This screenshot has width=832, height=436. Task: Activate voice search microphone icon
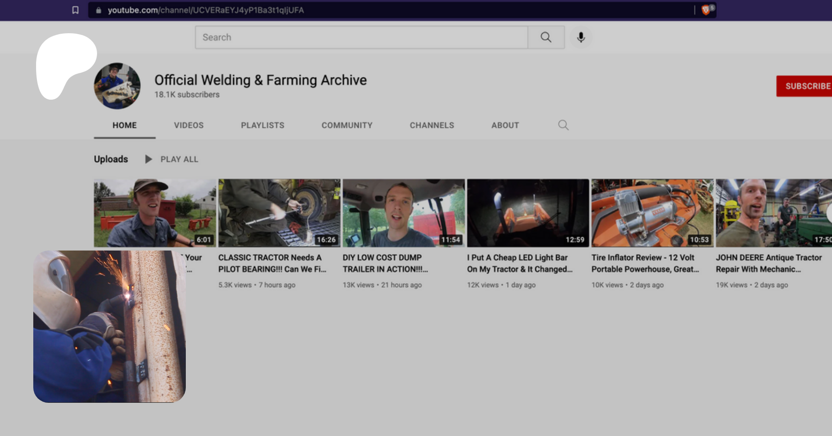pos(581,37)
